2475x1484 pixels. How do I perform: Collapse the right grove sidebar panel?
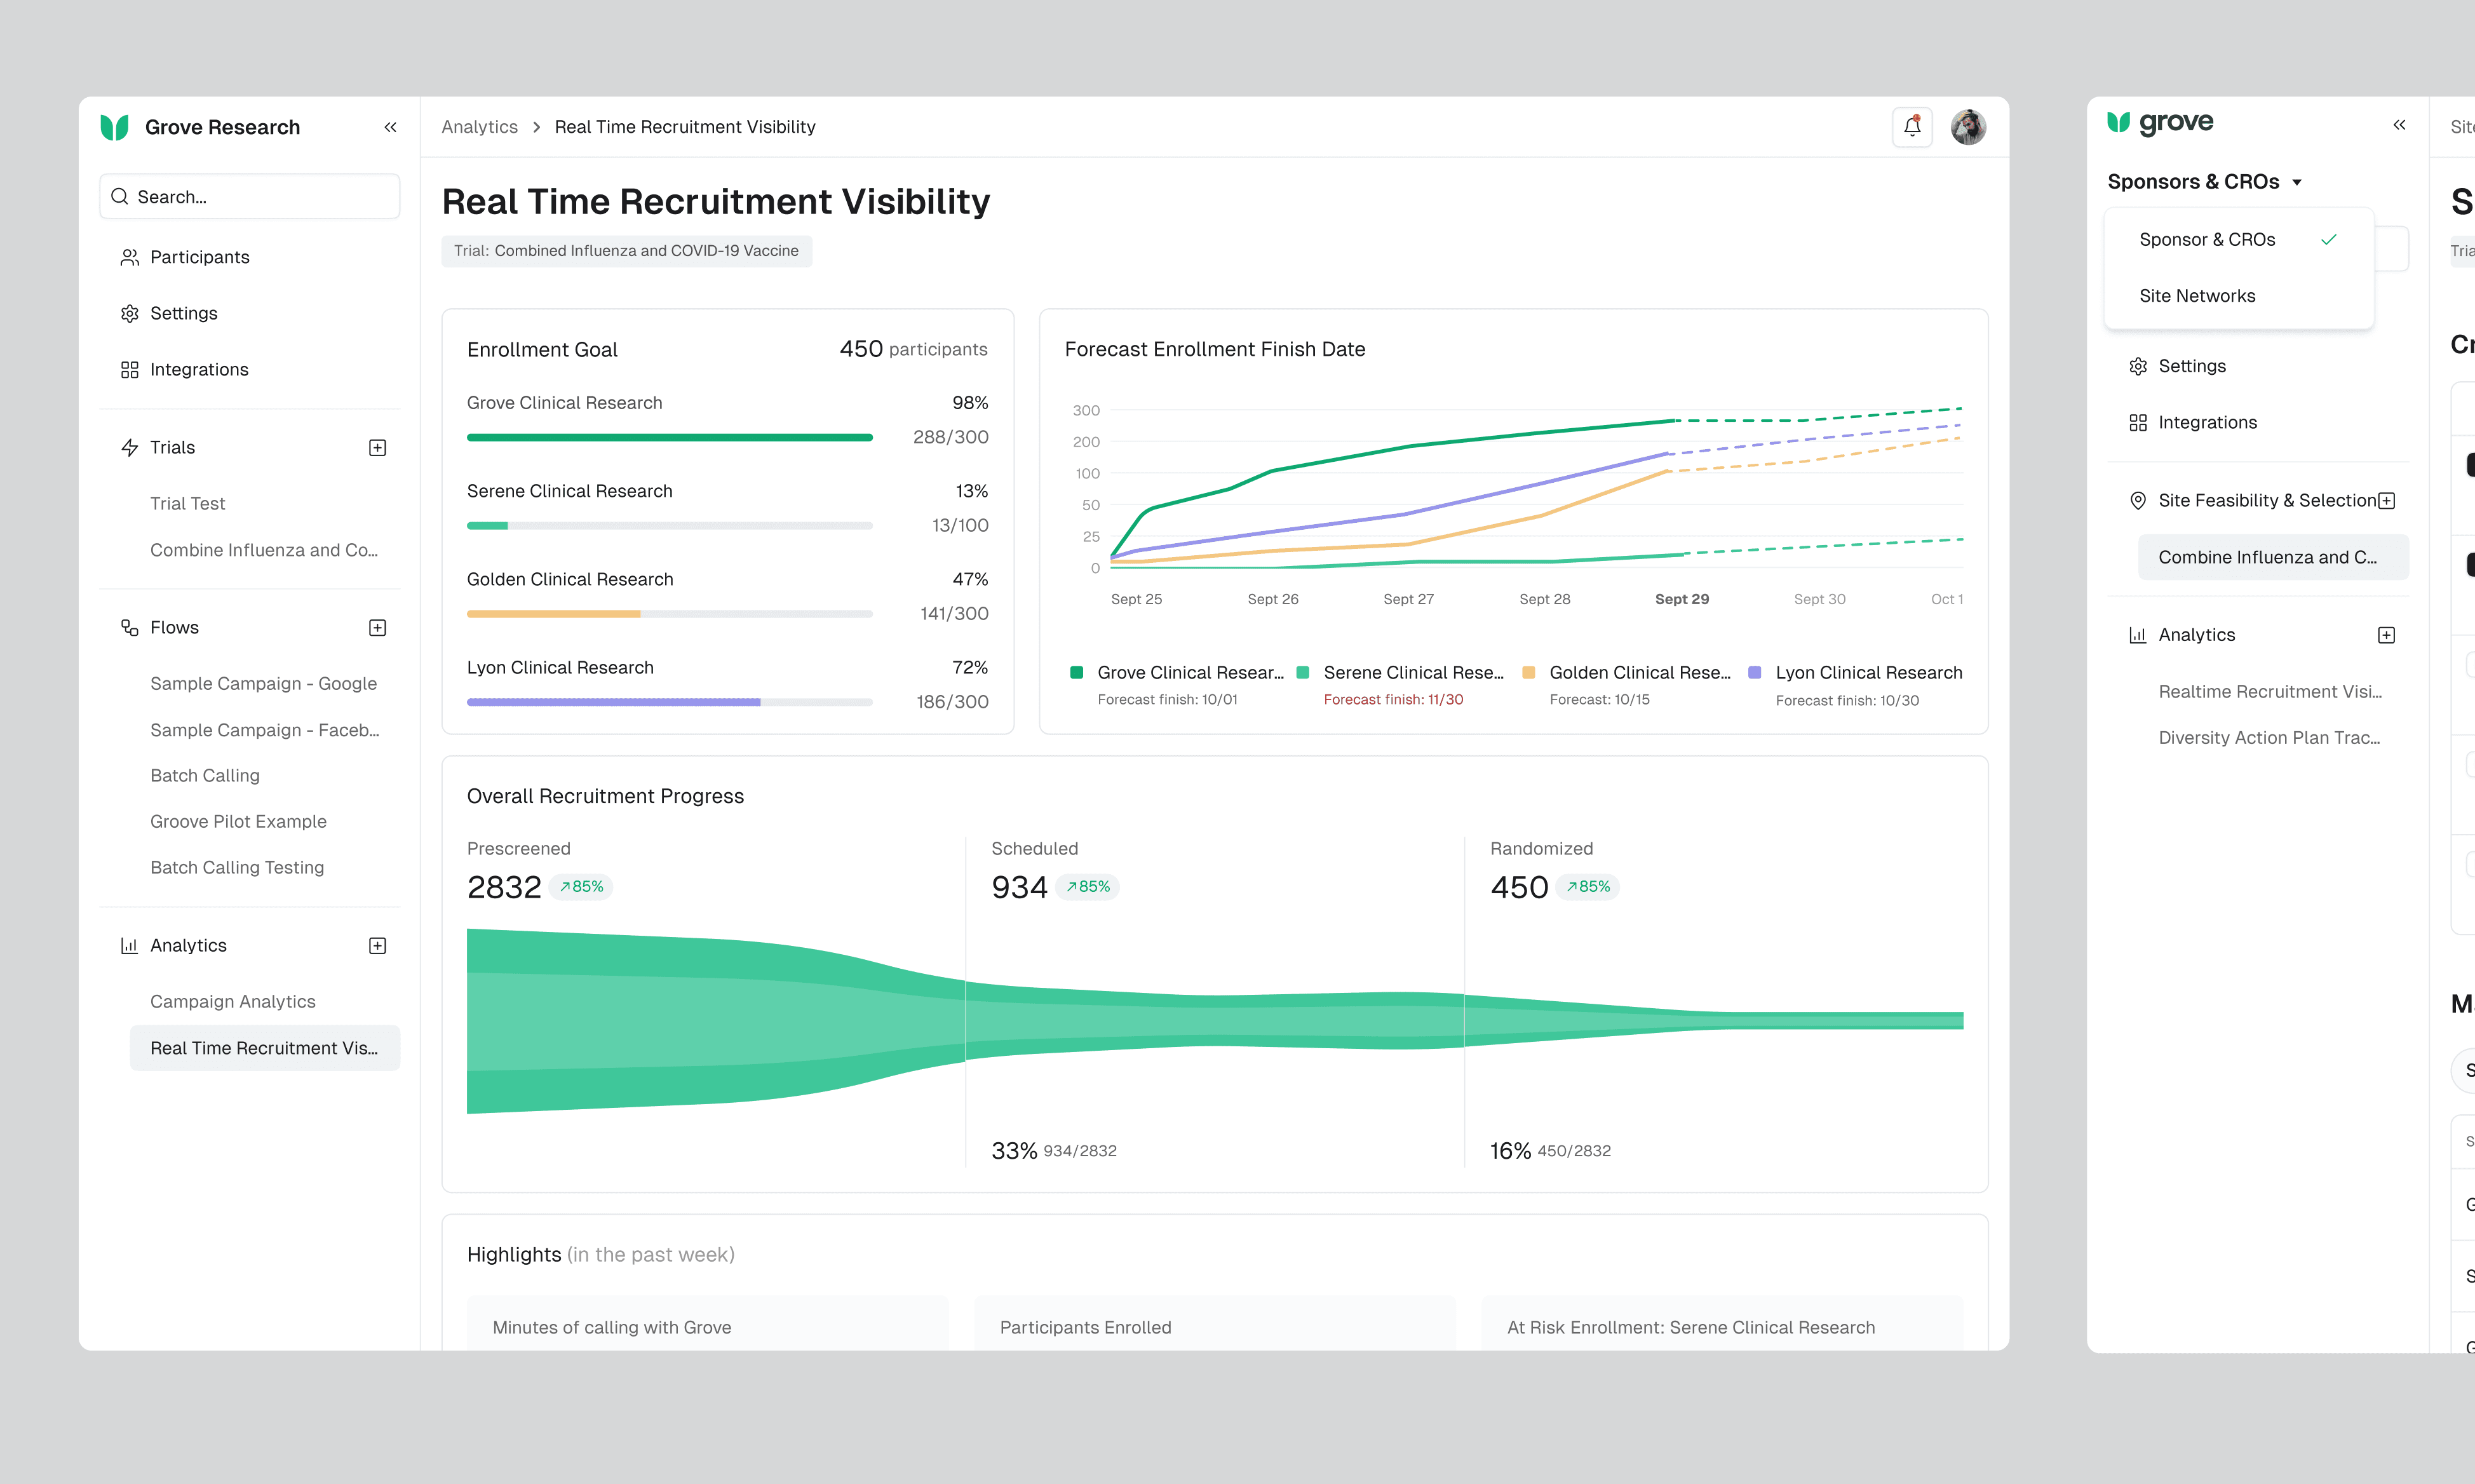tap(2399, 125)
